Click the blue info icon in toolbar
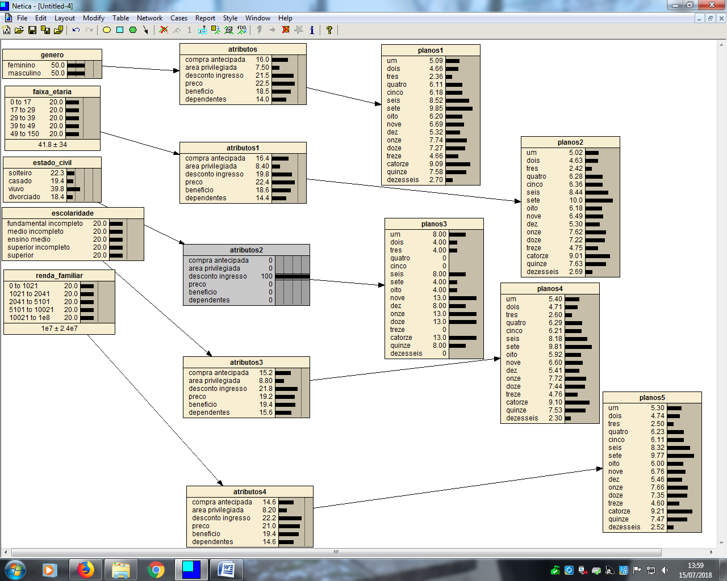This screenshot has width=727, height=581. click(311, 30)
